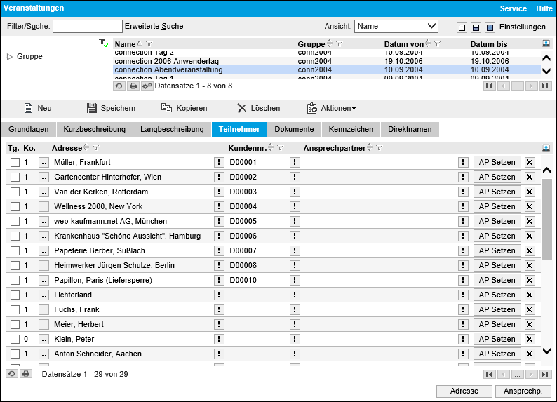The height and width of the screenshot is (402, 557).
Task: Open the Aktionen dropdown menu
Action: coord(331,108)
